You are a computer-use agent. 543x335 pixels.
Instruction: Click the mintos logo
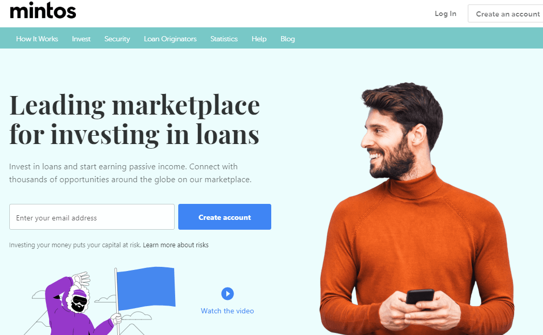point(43,11)
